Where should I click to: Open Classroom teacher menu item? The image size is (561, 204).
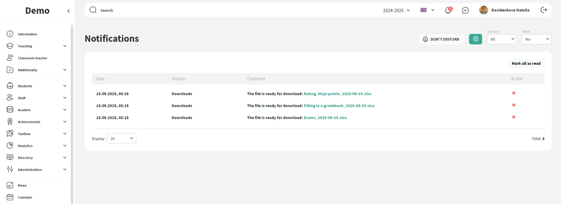32,58
